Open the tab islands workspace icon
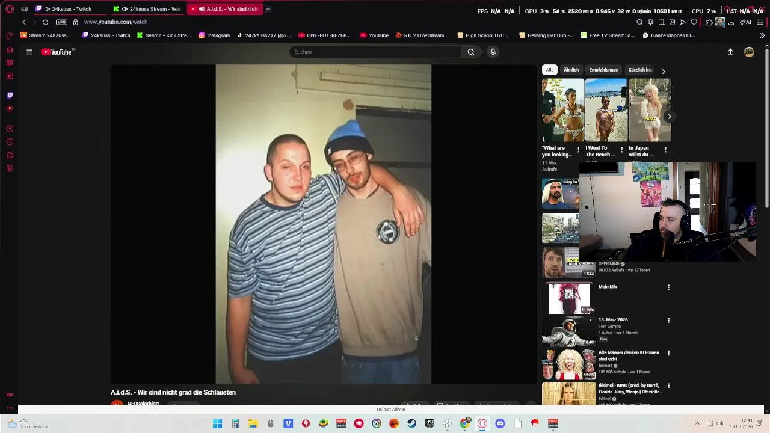Image resolution: width=770 pixels, height=433 pixels. click(24, 9)
